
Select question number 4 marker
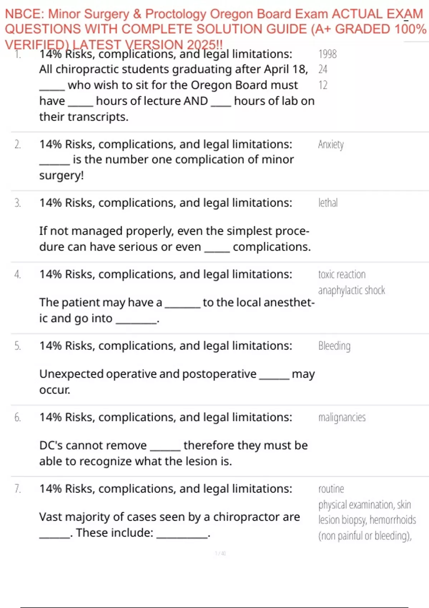tap(18, 274)
